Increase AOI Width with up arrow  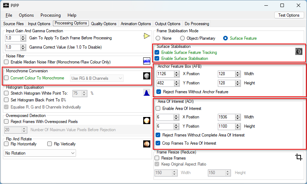pyautogui.click(x=238, y=116)
